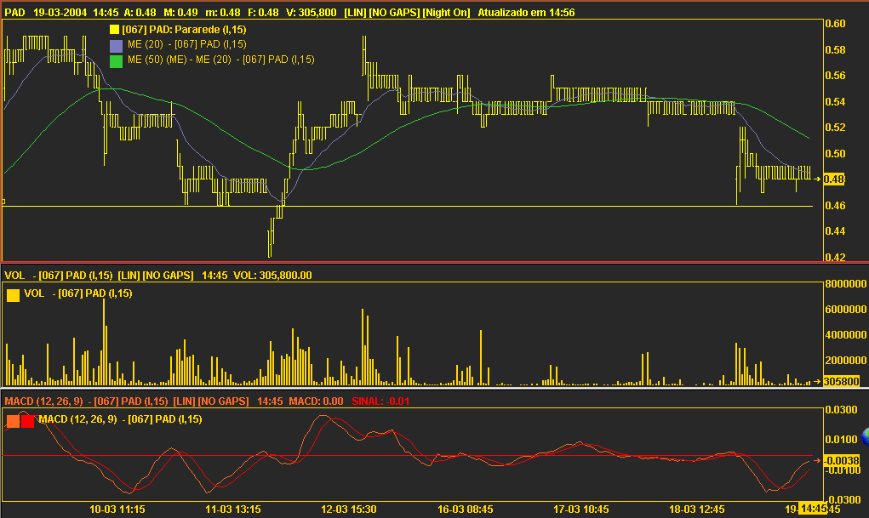This screenshot has width=869, height=518.
Task: Click the 8000000 volume axis label
Action: click(846, 283)
